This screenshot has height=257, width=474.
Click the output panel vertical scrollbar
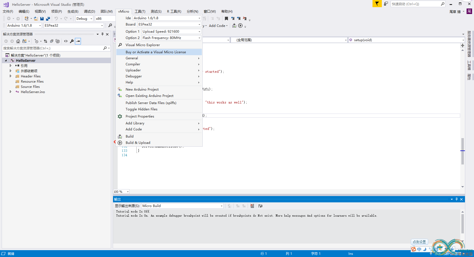pyautogui.click(x=462, y=224)
